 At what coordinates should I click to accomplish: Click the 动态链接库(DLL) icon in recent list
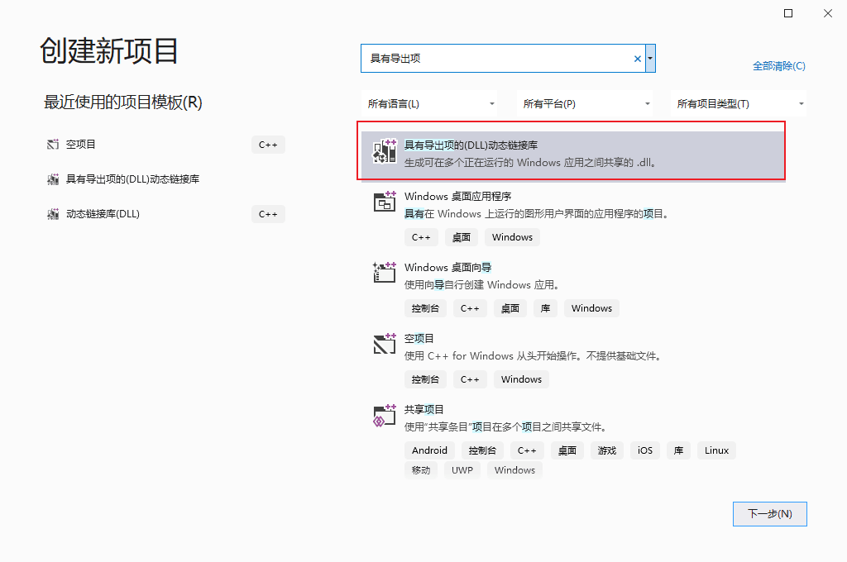(x=52, y=214)
